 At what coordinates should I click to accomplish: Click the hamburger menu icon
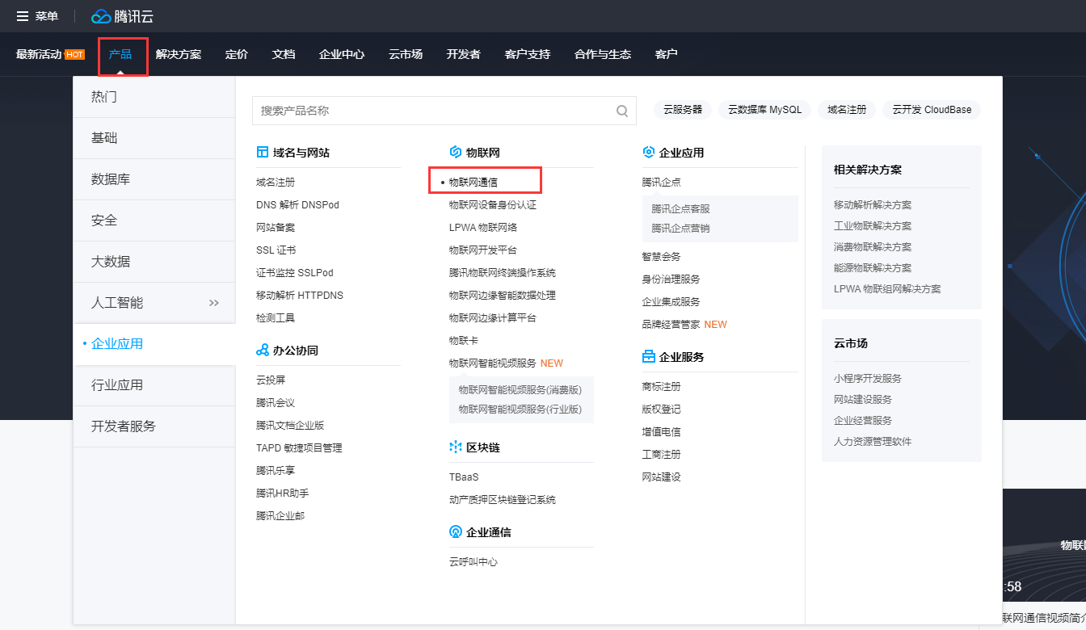click(22, 15)
